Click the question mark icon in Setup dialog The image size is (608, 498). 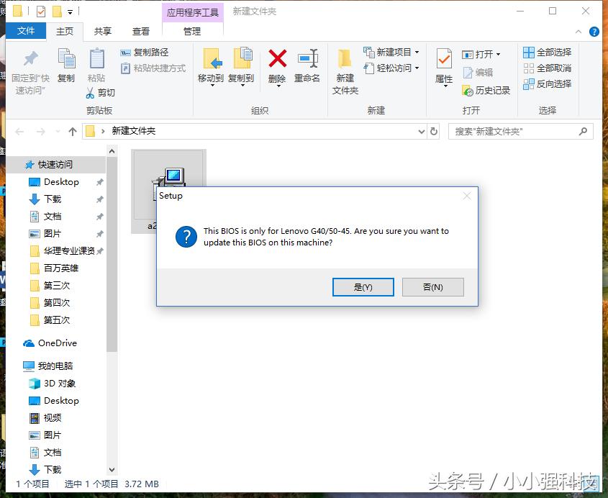pyautogui.click(x=186, y=237)
